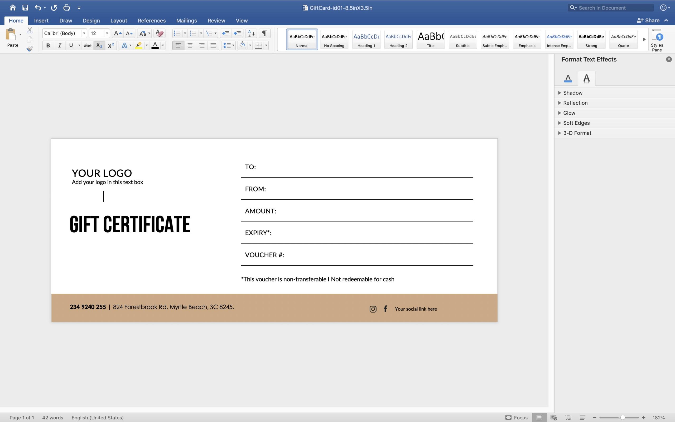Screen dimensions: 675x422
Task: Toggle bold formatting
Action: (48, 45)
